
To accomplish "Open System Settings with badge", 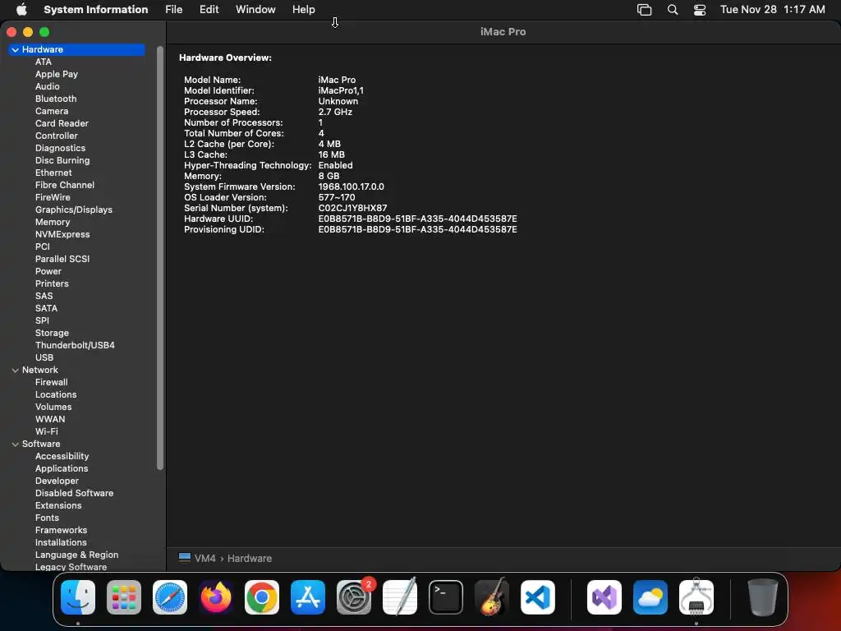I will click(354, 597).
